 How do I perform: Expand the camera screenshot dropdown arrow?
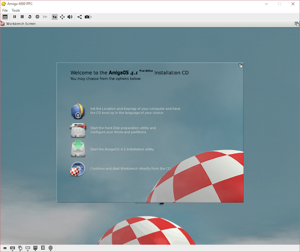coord(91,17)
